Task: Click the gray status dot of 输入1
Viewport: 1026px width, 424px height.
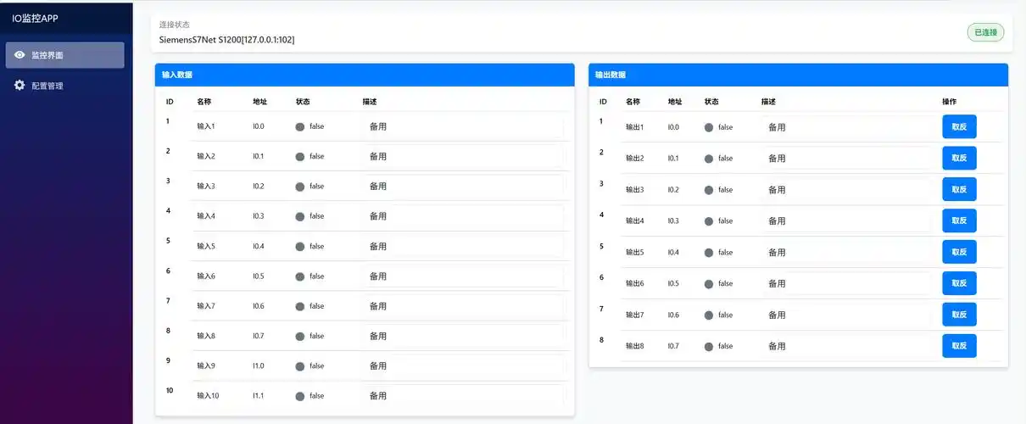Action: (300, 126)
